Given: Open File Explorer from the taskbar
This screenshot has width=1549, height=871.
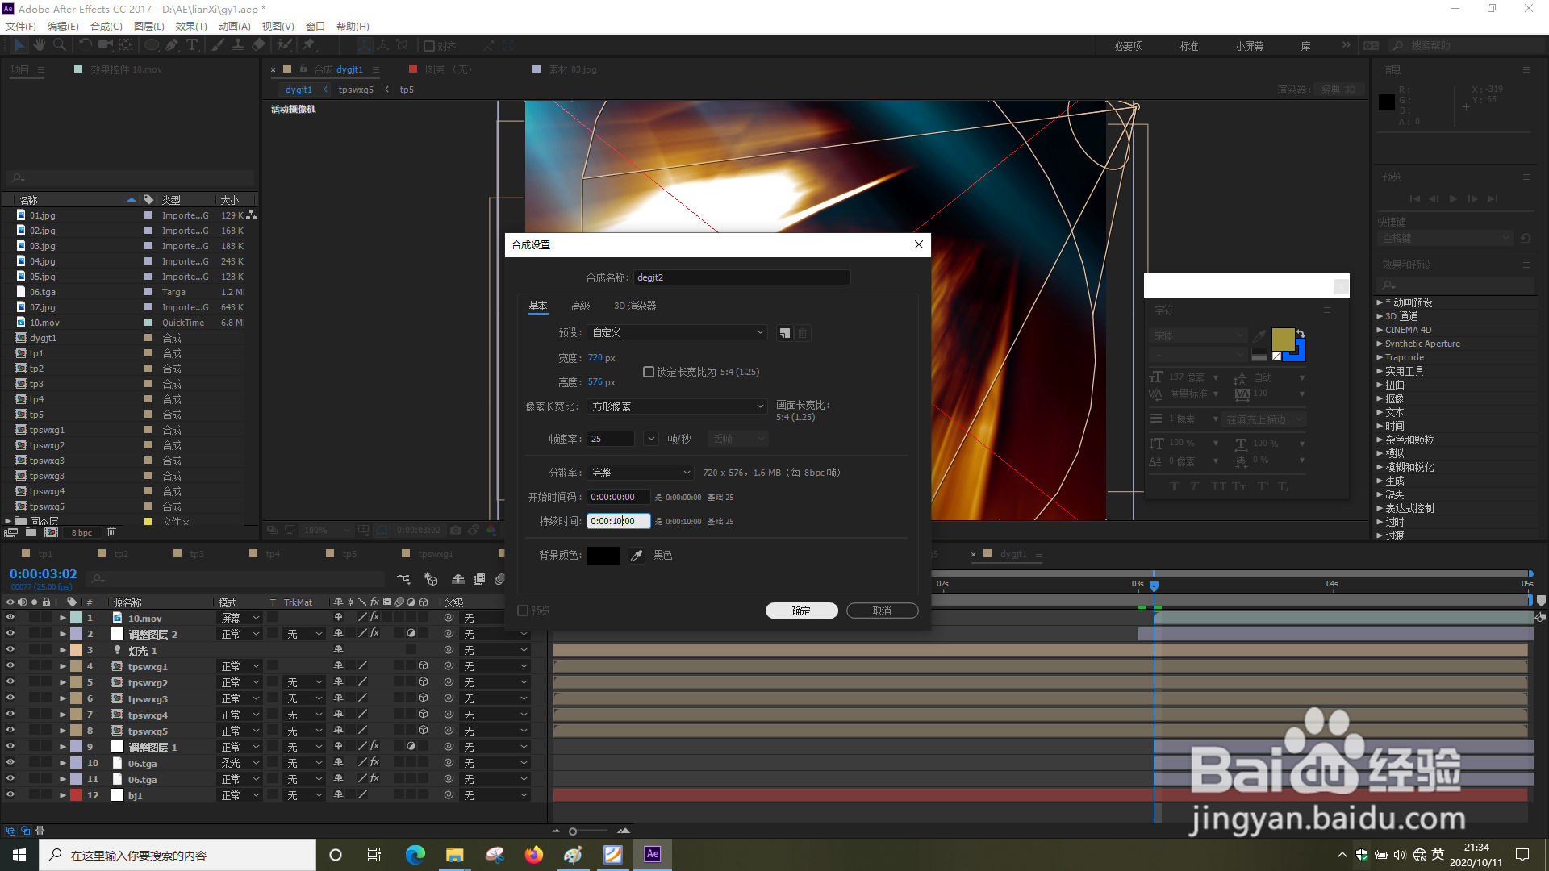Looking at the screenshot, I should pyautogui.click(x=455, y=854).
